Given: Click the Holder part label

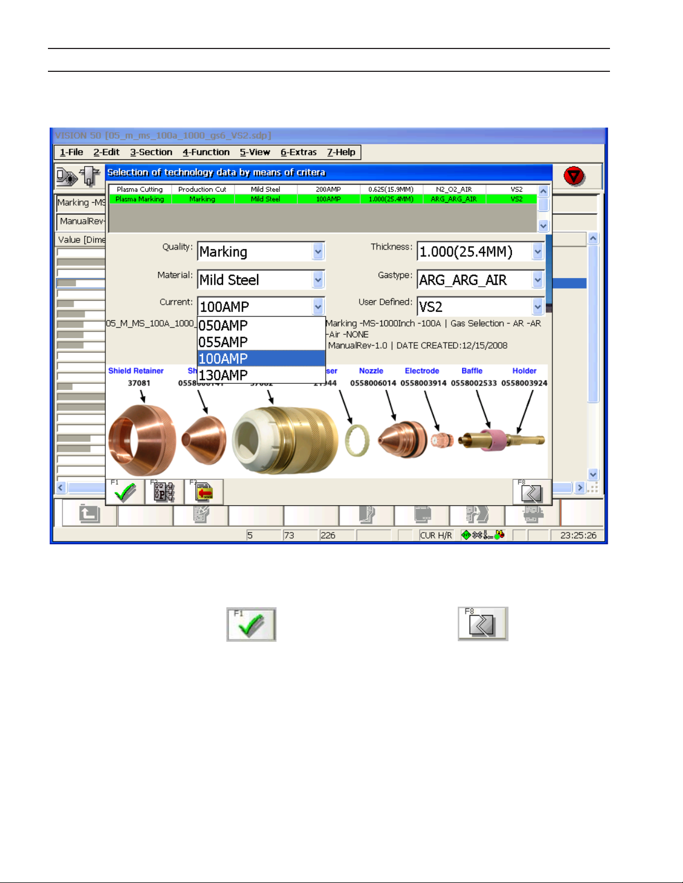Looking at the screenshot, I should (x=525, y=370).
